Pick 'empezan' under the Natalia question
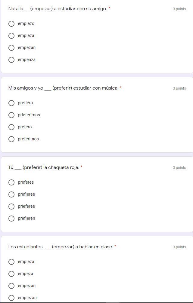 tap(11, 48)
